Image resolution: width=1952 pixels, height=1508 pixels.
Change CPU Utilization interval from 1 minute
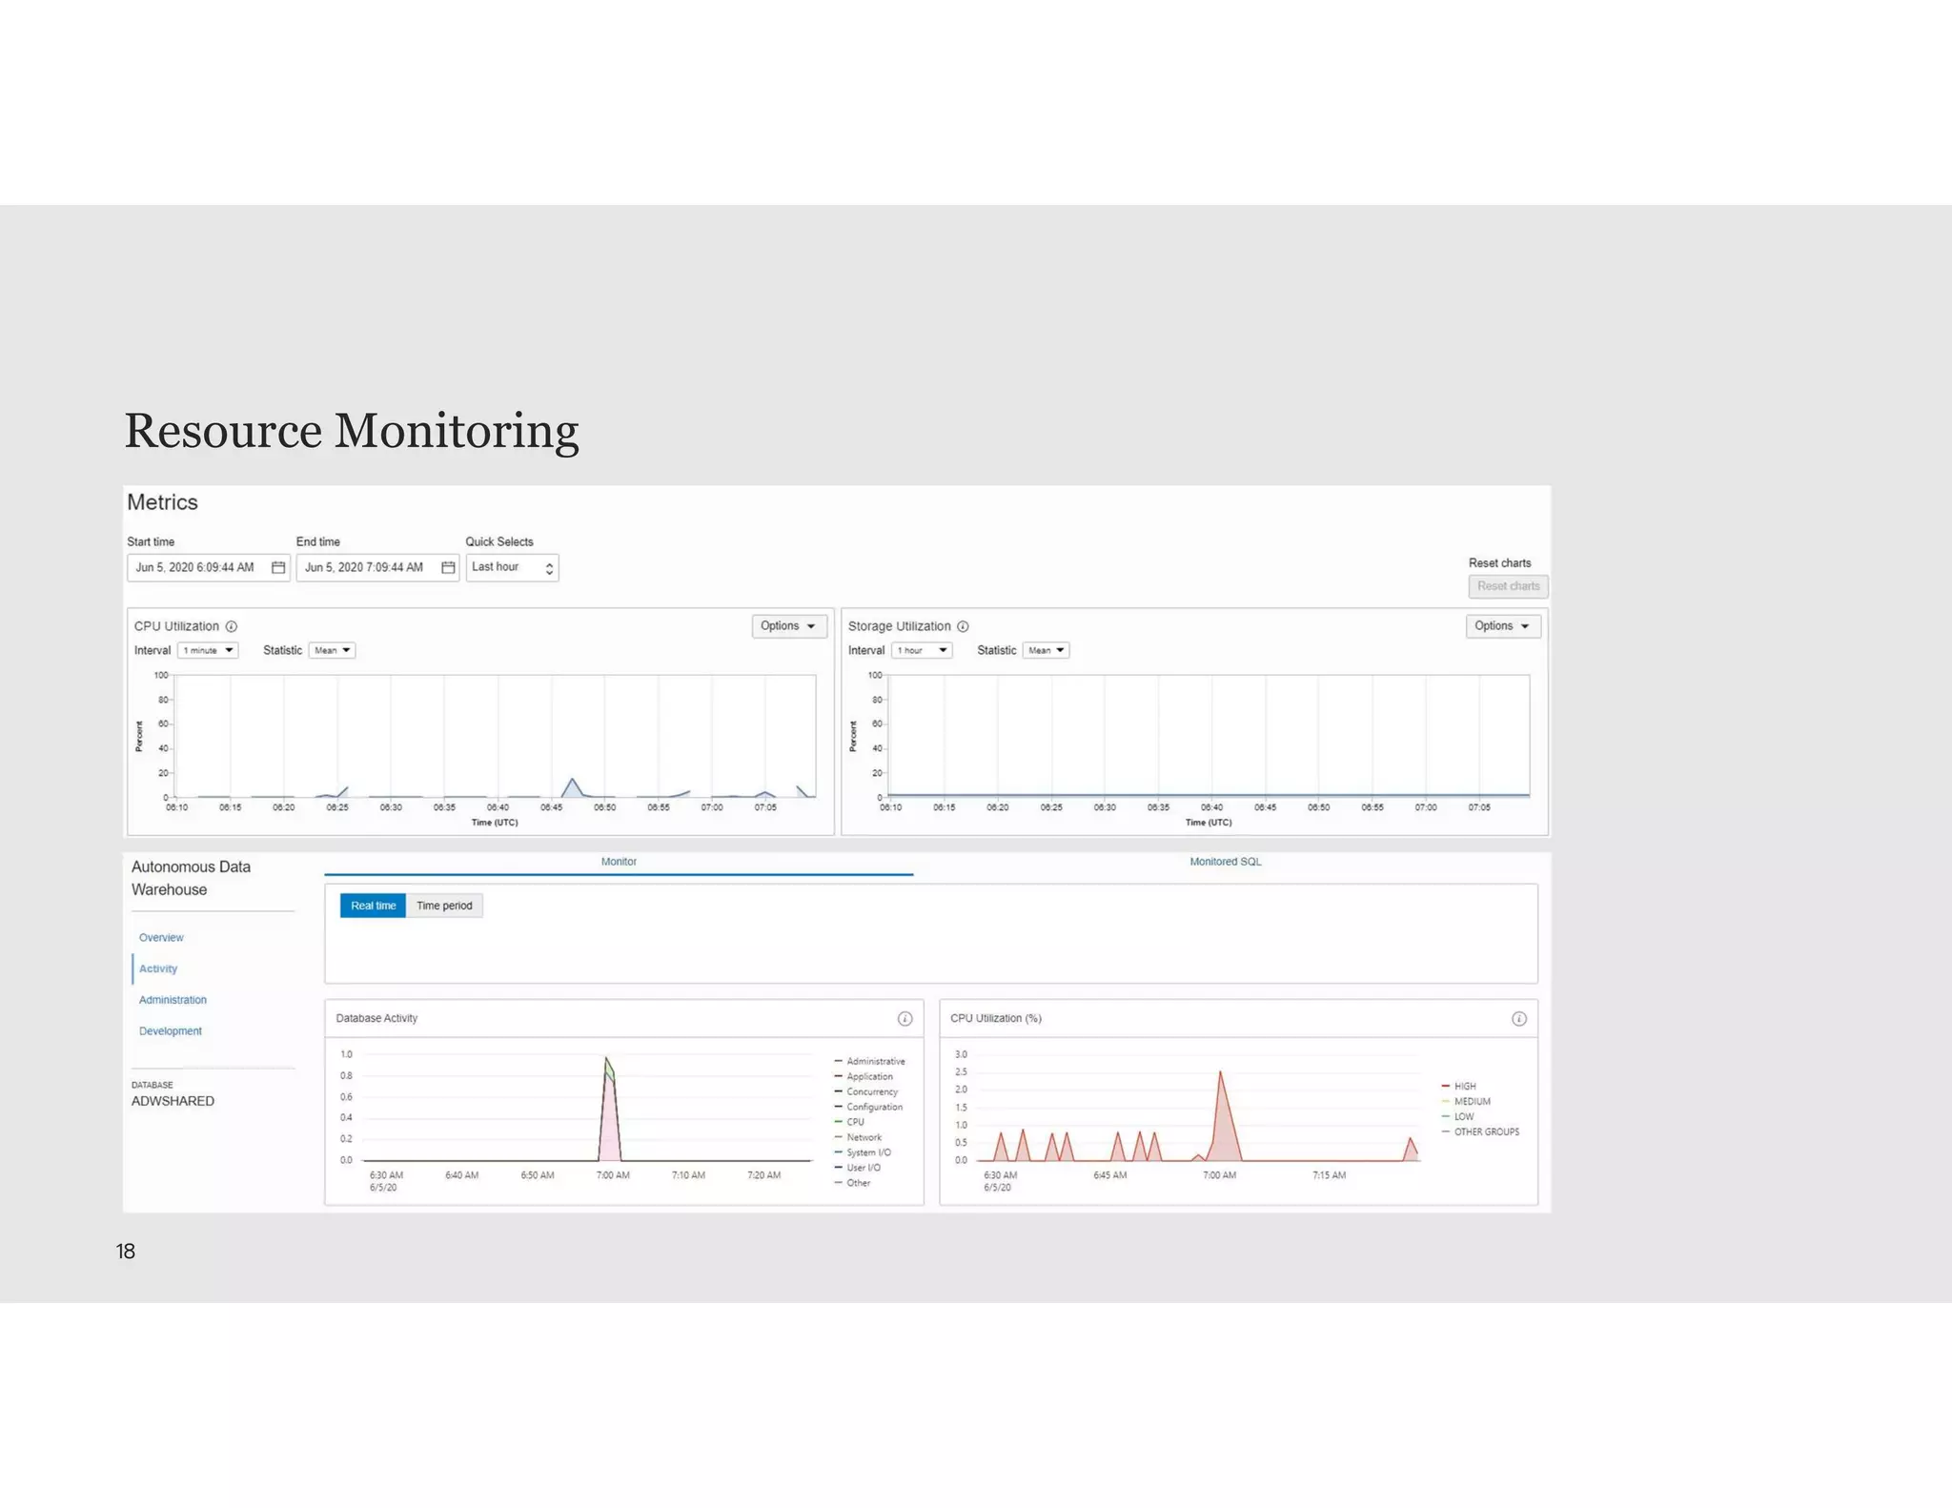(208, 650)
